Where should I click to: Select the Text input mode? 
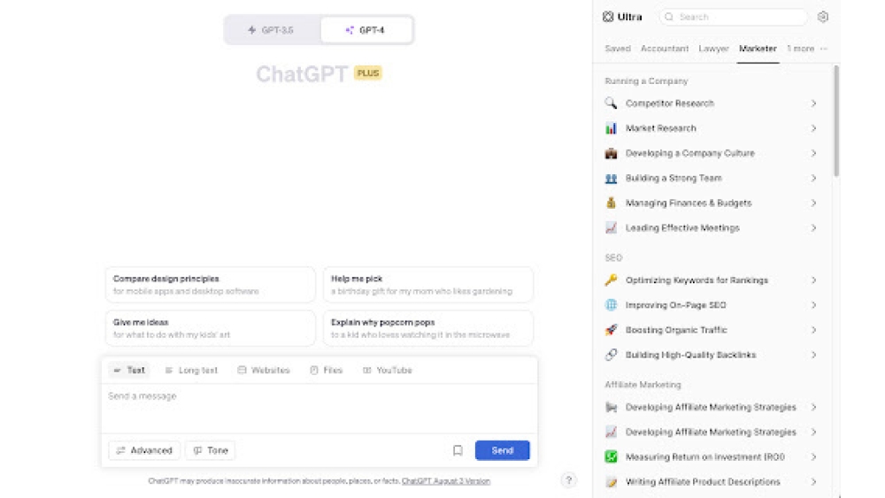(x=129, y=370)
